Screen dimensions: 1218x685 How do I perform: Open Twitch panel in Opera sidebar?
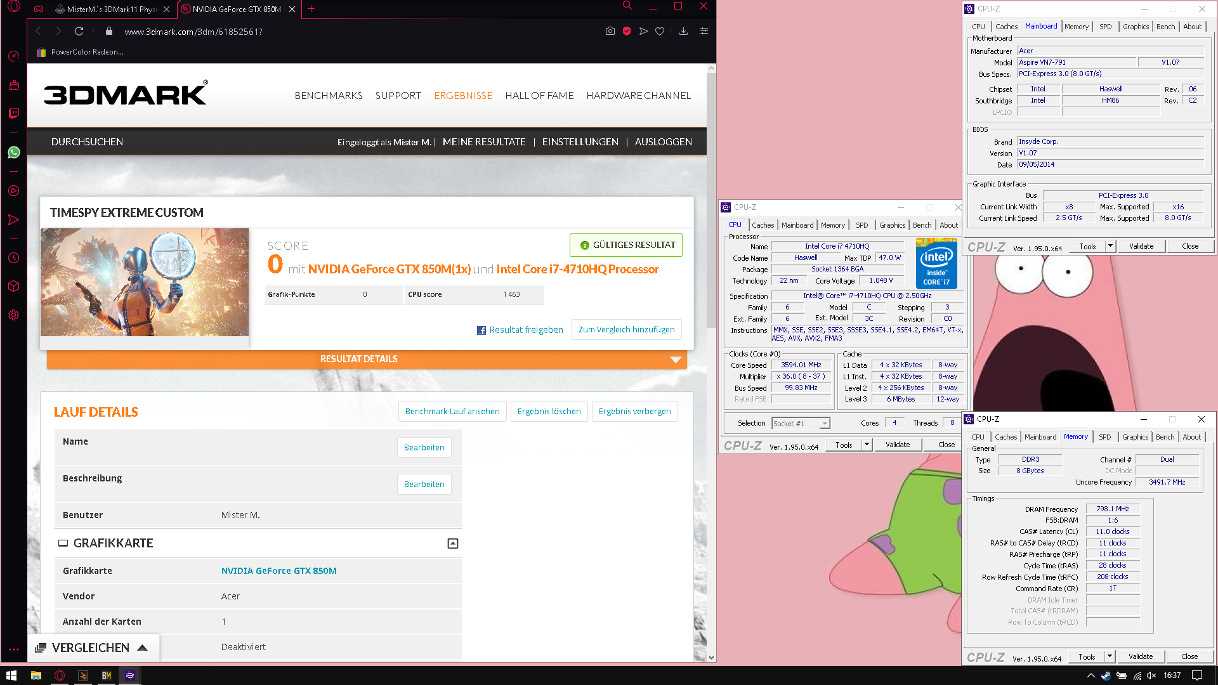pyautogui.click(x=13, y=114)
